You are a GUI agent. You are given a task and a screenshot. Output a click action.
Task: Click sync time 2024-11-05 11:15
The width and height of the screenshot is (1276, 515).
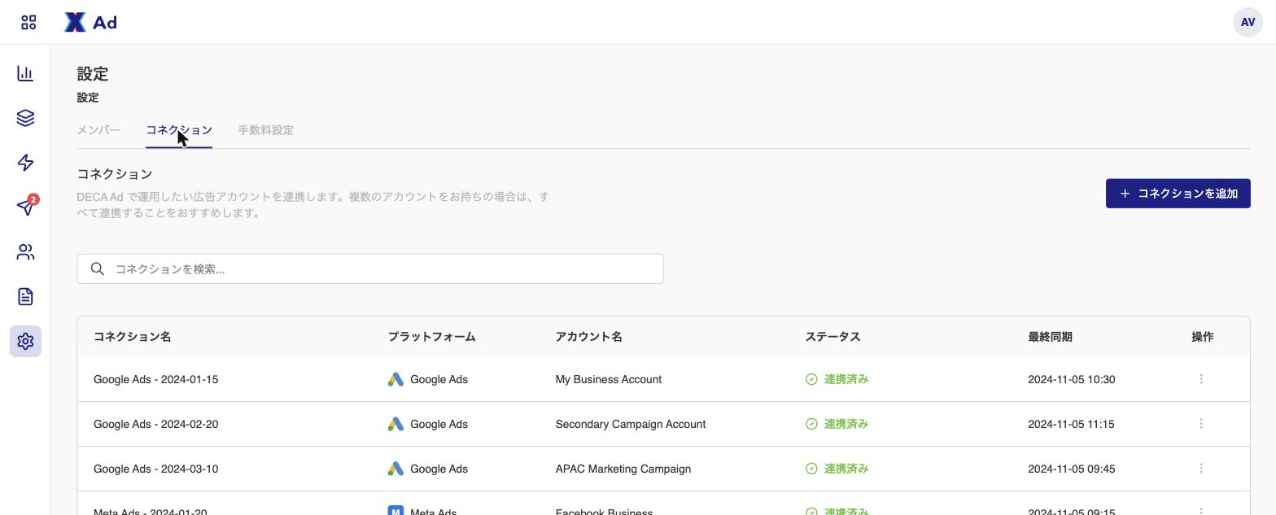(1071, 424)
